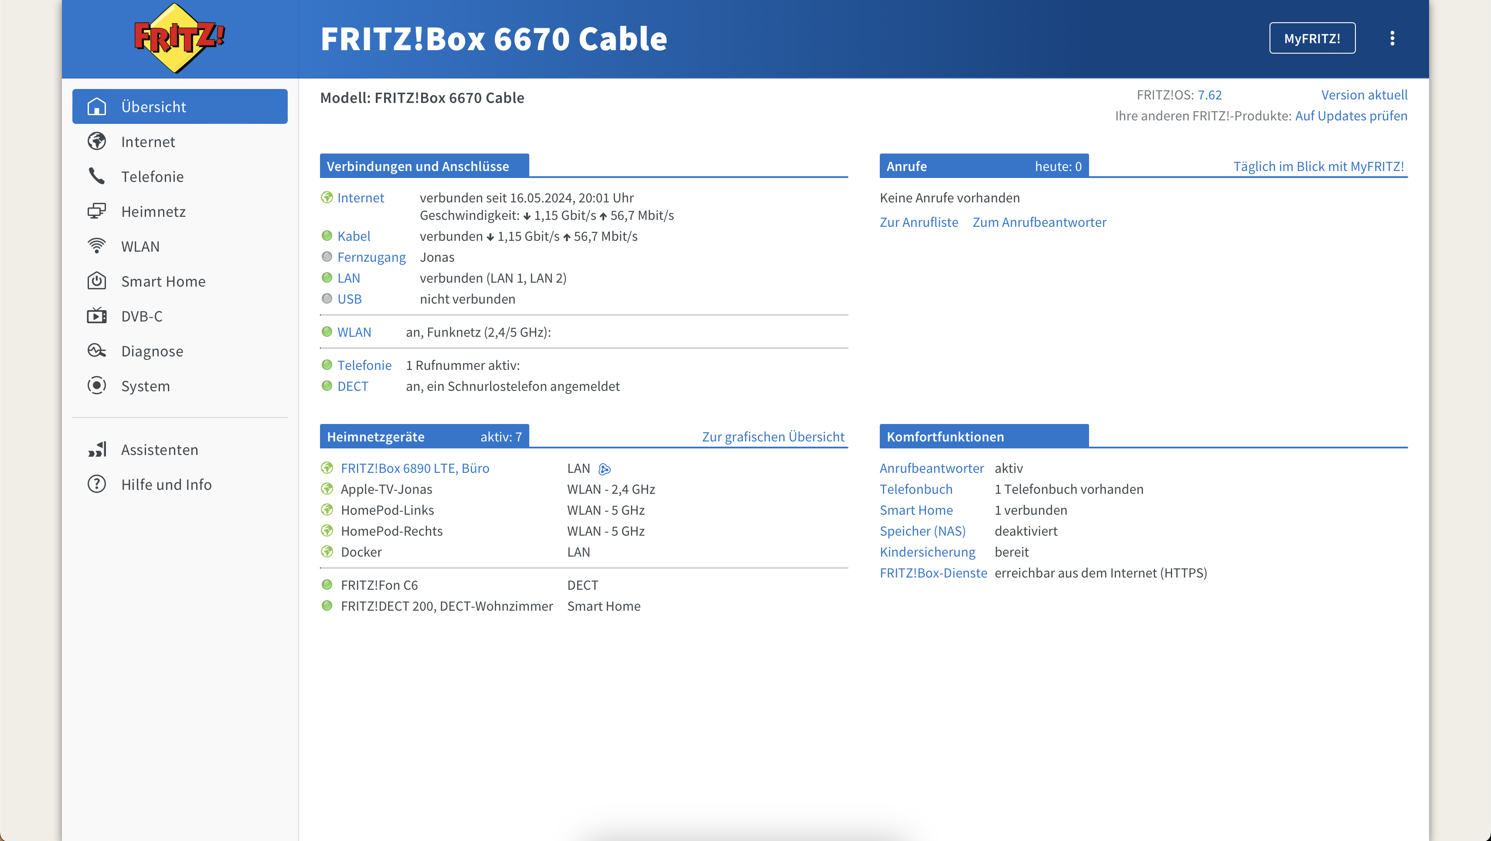Click the globe icon beside Apple-TV-Jonas
Screen dimensions: 1491x841
tap(327, 489)
